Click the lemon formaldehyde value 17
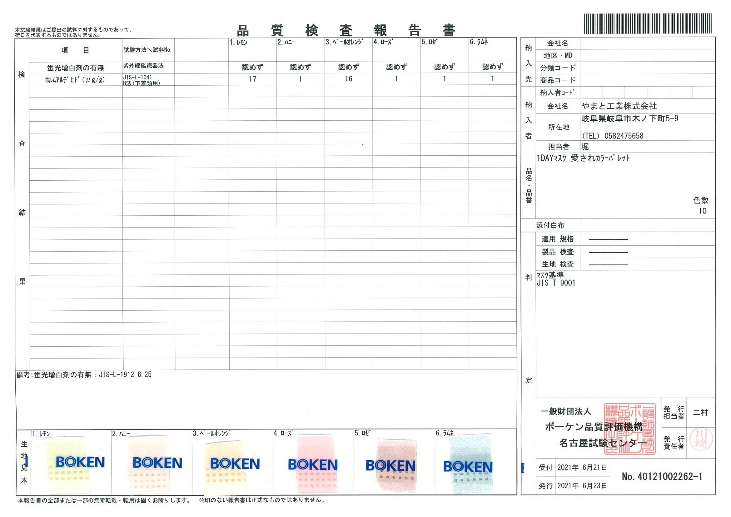Viewport: 731px width, 517px height. 252,79
